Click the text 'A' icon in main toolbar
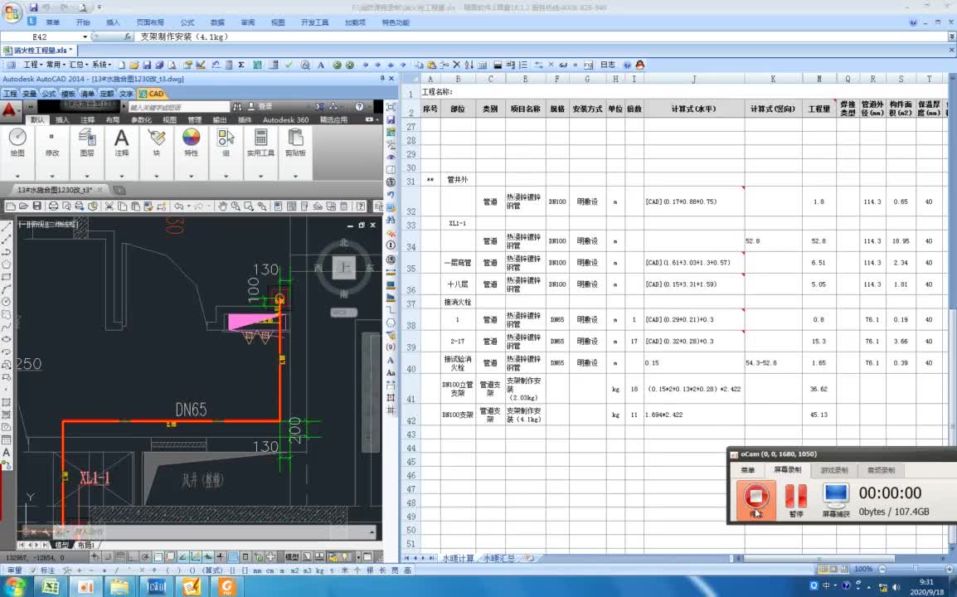This screenshot has width=957, height=597. 320,65
